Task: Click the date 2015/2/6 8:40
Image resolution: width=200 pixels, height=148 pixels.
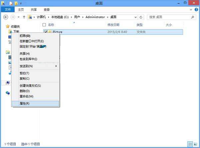Action: click(x=117, y=32)
